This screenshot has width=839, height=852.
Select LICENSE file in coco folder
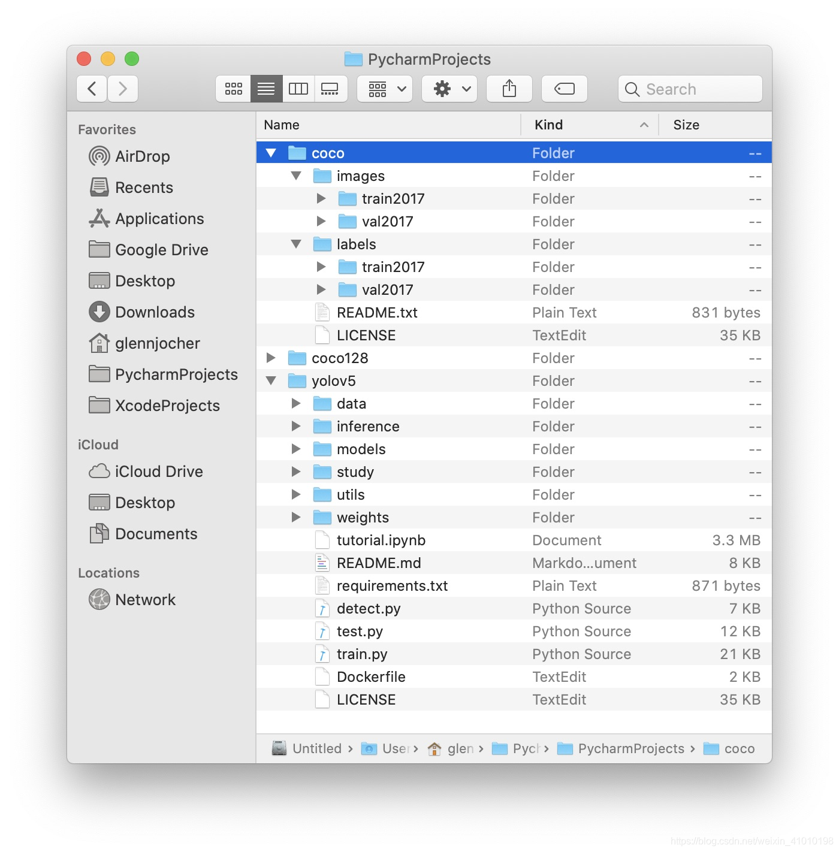514,336
